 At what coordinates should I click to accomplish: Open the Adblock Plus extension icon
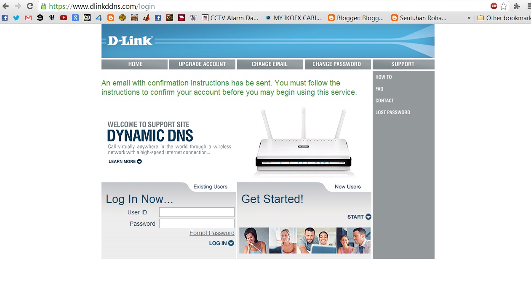494,6
